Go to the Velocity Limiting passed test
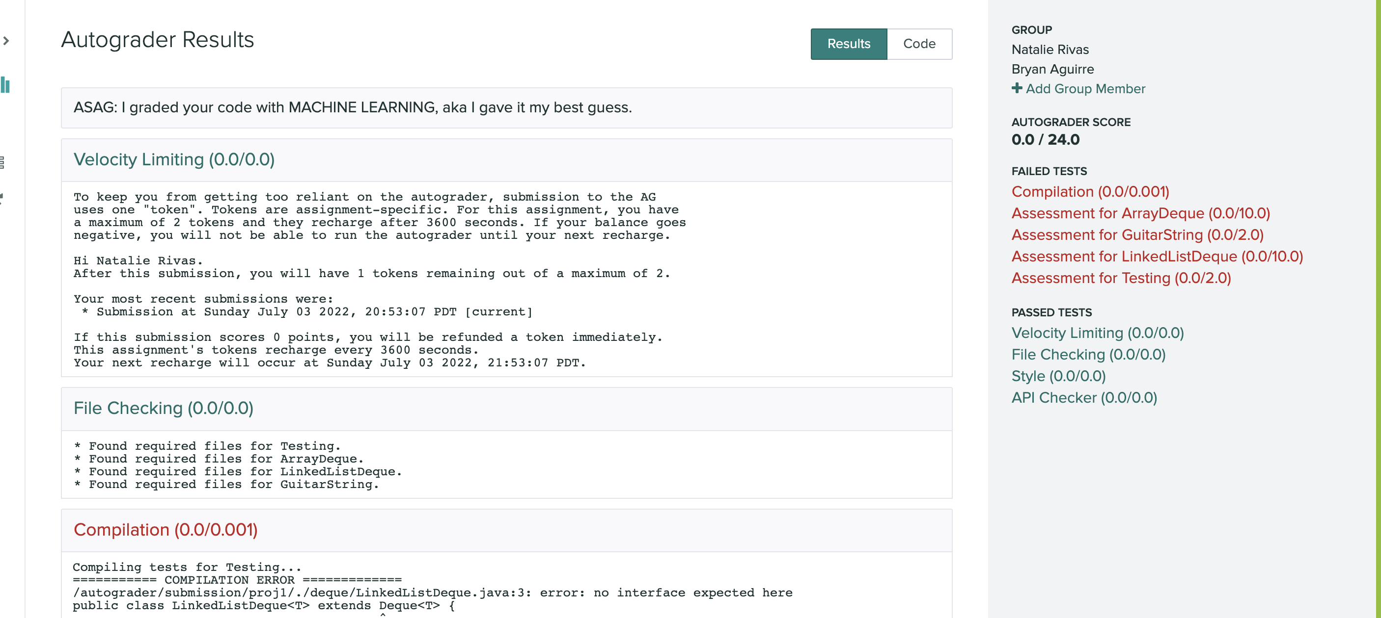The image size is (1381, 618). click(1097, 333)
